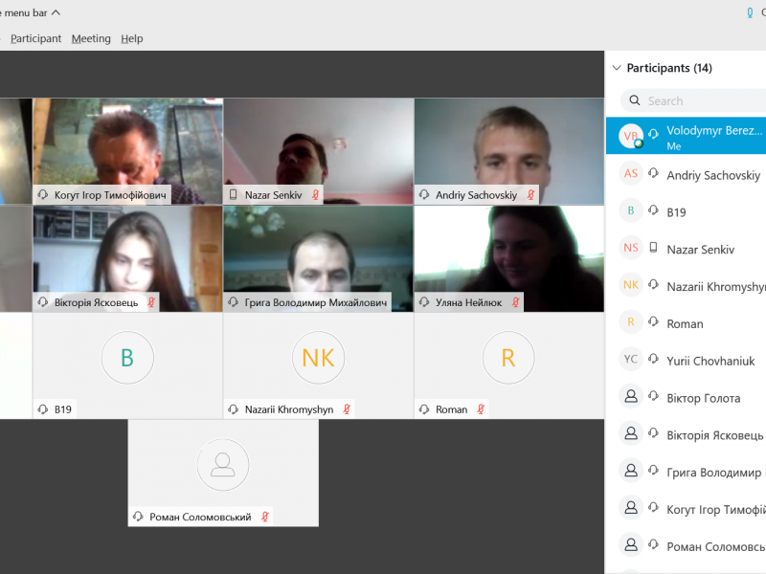Collapse the Participants (14) panel chevron
766x574 pixels.
(615, 68)
